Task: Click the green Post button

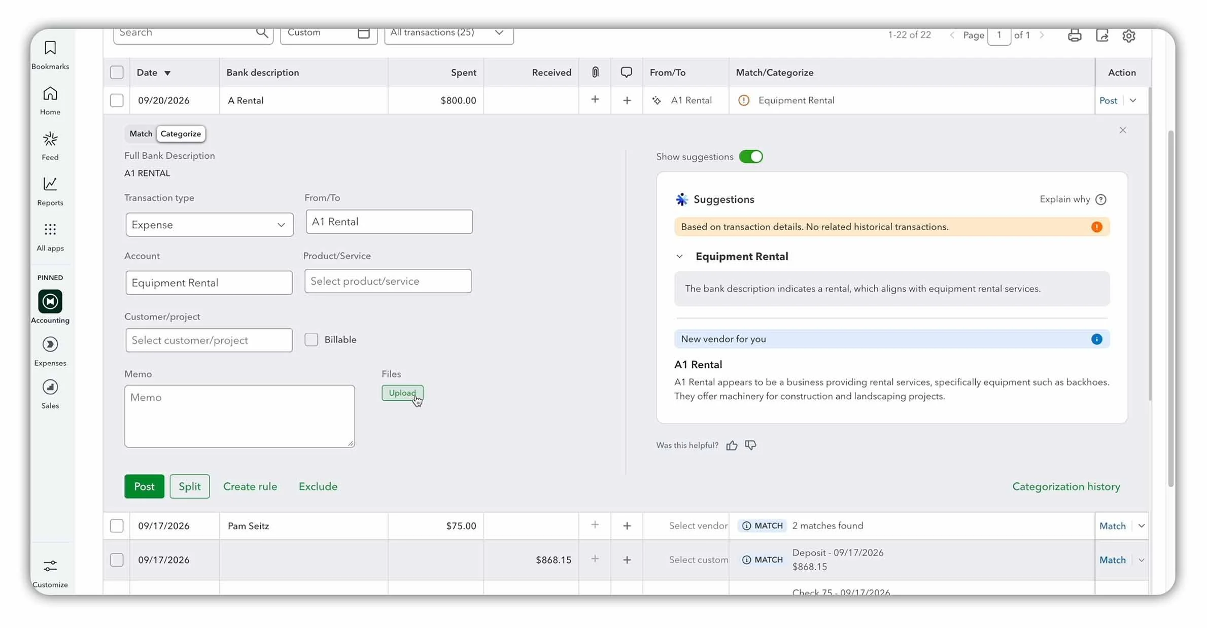Action: point(144,486)
